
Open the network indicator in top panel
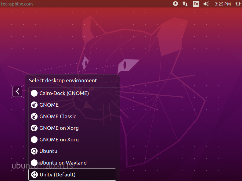pos(185,4)
